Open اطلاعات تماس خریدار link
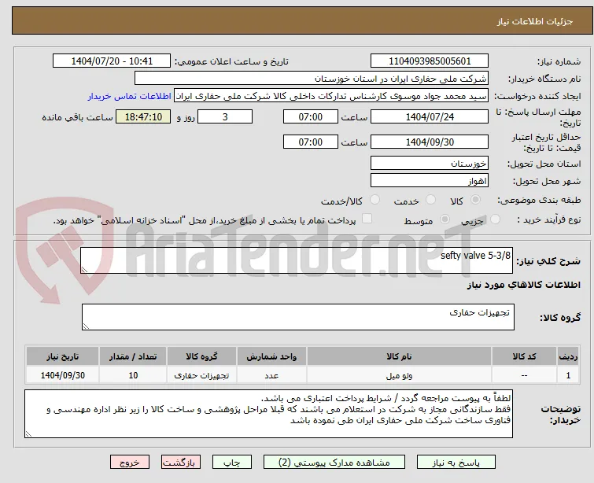This screenshot has height=483, width=594. pyautogui.click(x=130, y=96)
